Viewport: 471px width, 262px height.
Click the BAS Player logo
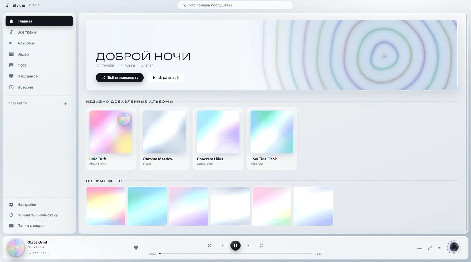point(23,5)
